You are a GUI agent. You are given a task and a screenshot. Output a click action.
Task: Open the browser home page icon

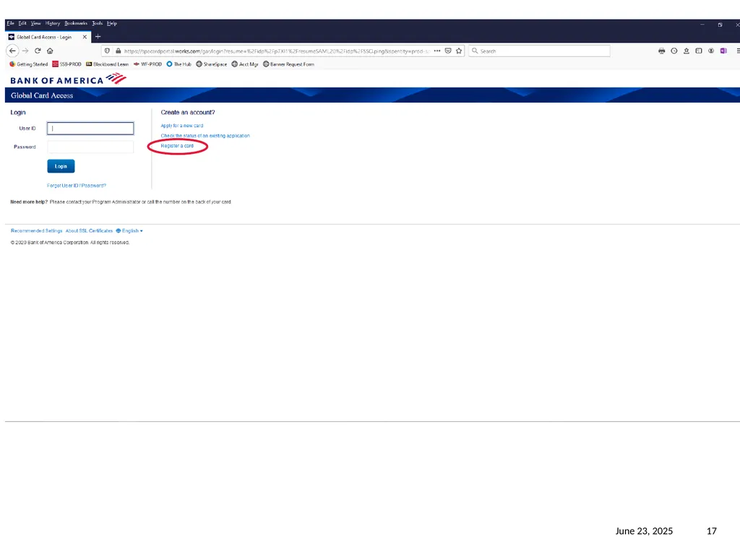coord(50,51)
